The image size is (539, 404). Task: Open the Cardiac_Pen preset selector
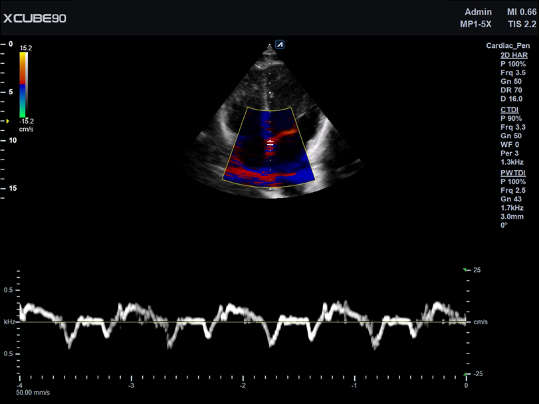[508, 47]
